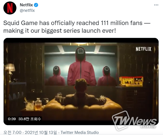Click the blue verified badge
Viewport: 163px width, 135px height.
(36, 5)
